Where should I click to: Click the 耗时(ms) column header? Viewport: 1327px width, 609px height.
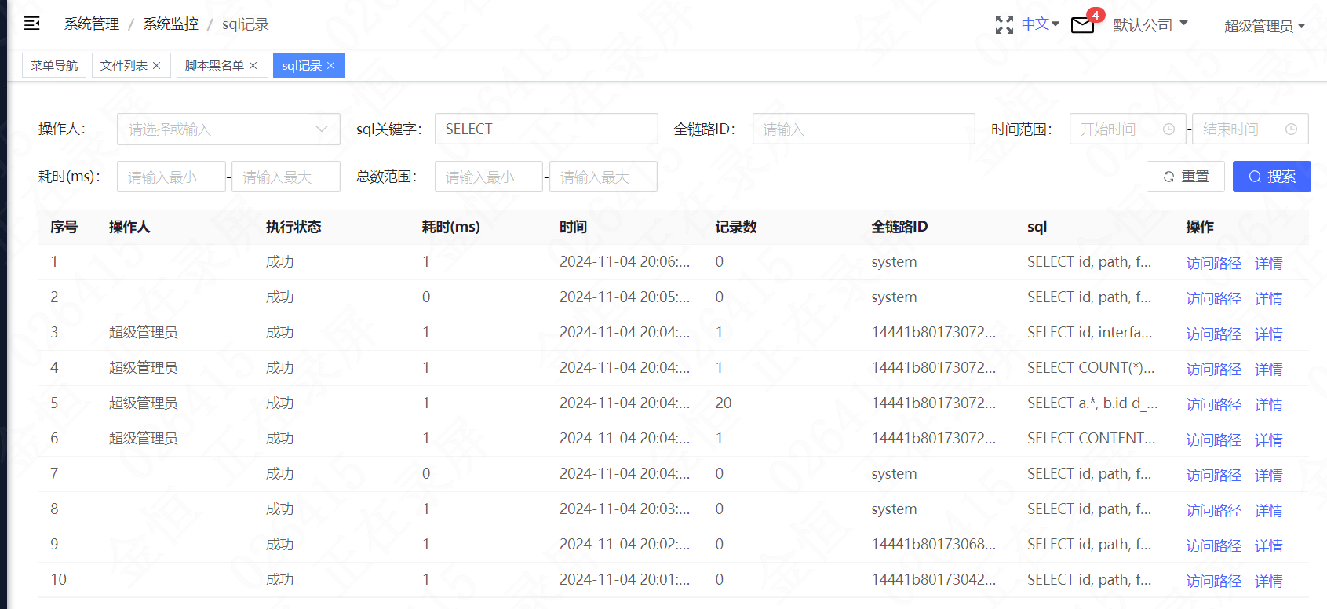pos(450,227)
